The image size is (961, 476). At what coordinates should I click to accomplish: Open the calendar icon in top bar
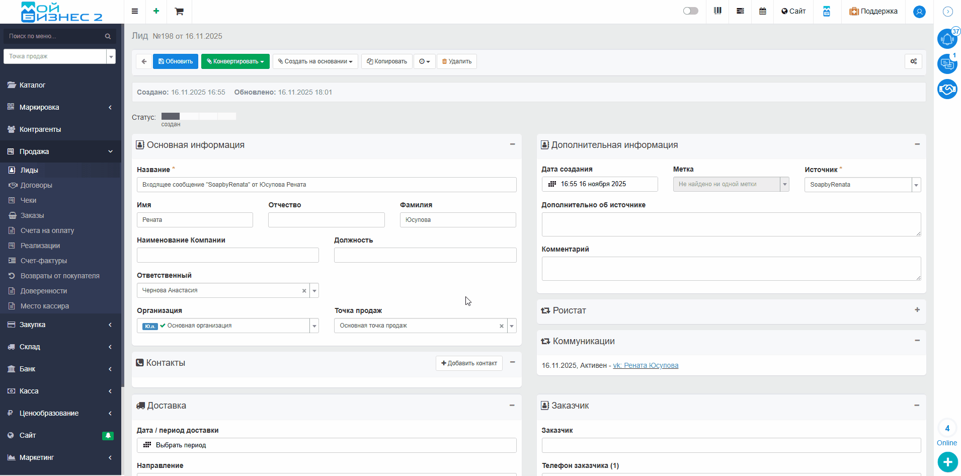point(763,11)
